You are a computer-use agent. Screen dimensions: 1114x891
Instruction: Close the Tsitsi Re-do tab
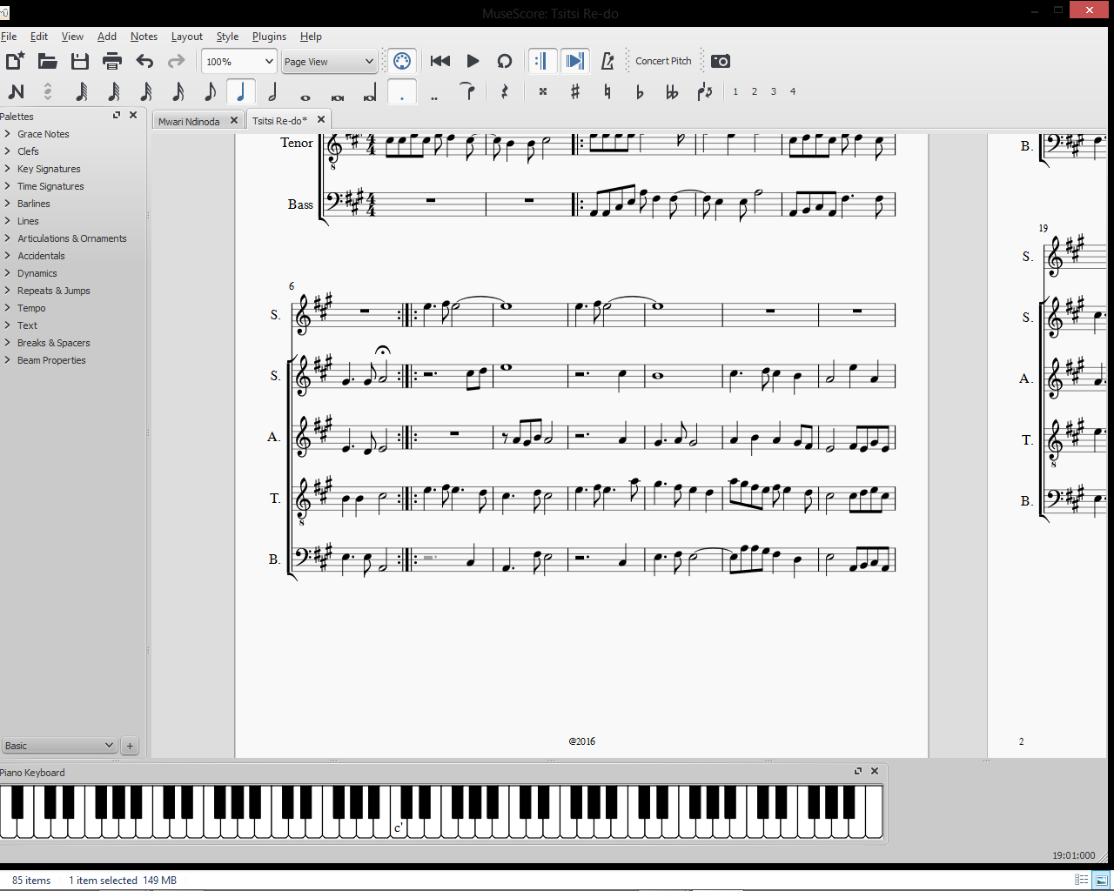(321, 120)
